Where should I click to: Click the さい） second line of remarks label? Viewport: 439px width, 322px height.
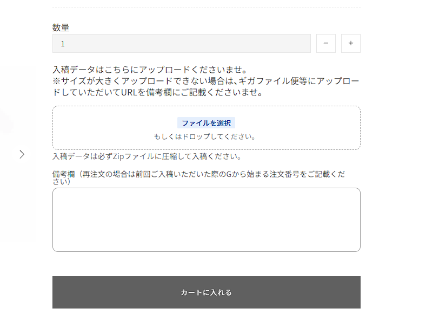pyautogui.click(x=62, y=182)
